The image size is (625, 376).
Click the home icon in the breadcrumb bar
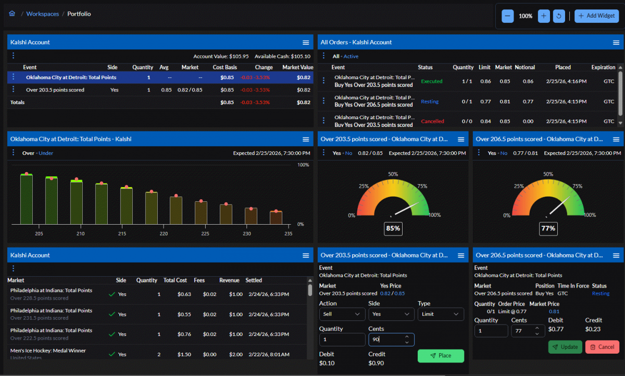12,14
